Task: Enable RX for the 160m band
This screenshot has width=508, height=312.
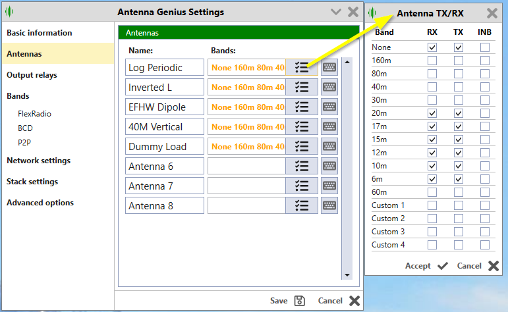Action: [x=432, y=61]
